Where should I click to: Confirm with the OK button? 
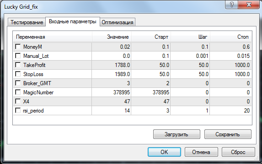point(164,152)
